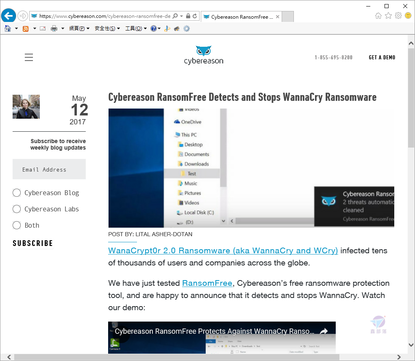This screenshot has width=415, height=361.
Task: Click the browser Forward arrow button
Action: coord(23,16)
